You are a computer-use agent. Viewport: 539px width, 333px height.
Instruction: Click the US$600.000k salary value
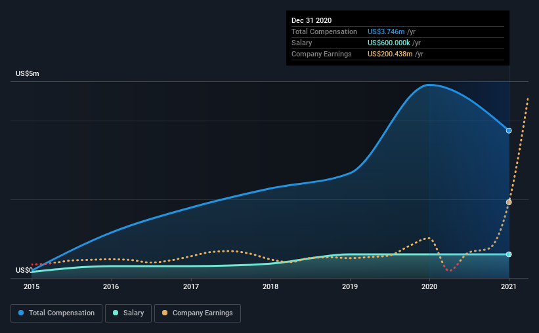pyautogui.click(x=389, y=43)
